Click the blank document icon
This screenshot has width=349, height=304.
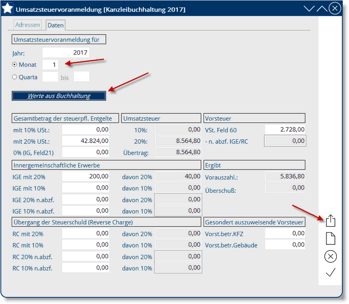click(x=330, y=239)
